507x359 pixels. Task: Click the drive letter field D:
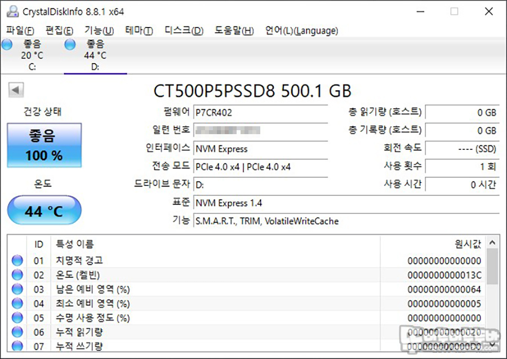coord(261,185)
